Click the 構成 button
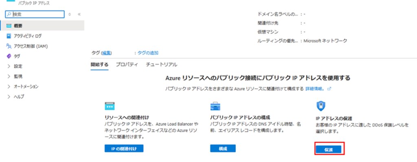 point(223,149)
